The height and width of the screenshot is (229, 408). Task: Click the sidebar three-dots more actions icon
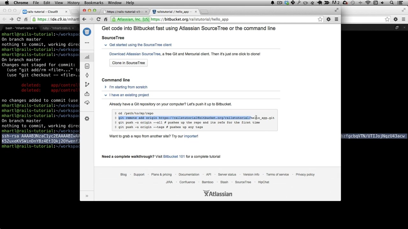[x=87, y=43]
